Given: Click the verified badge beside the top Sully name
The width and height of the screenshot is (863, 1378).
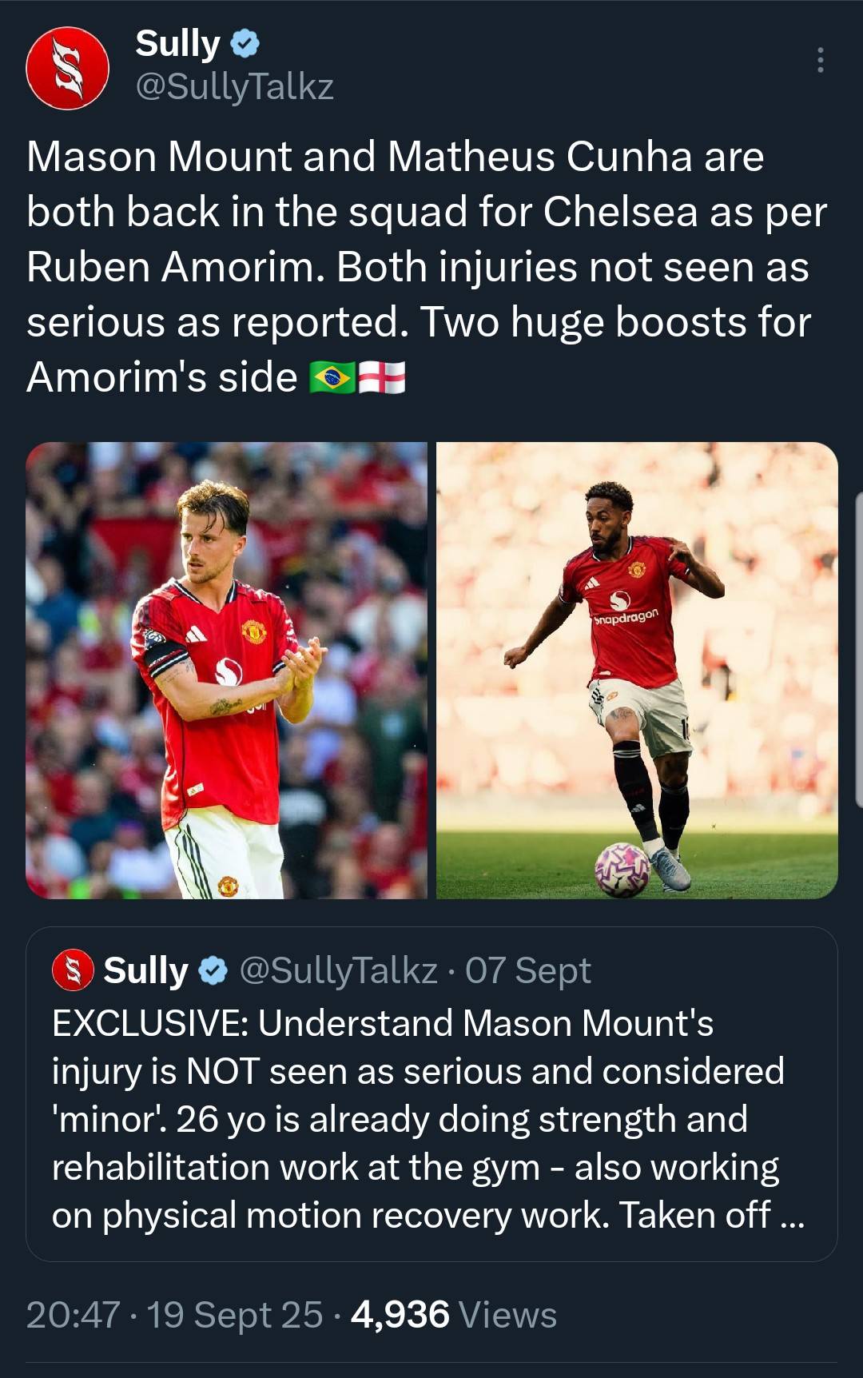Looking at the screenshot, I should coord(245,44).
